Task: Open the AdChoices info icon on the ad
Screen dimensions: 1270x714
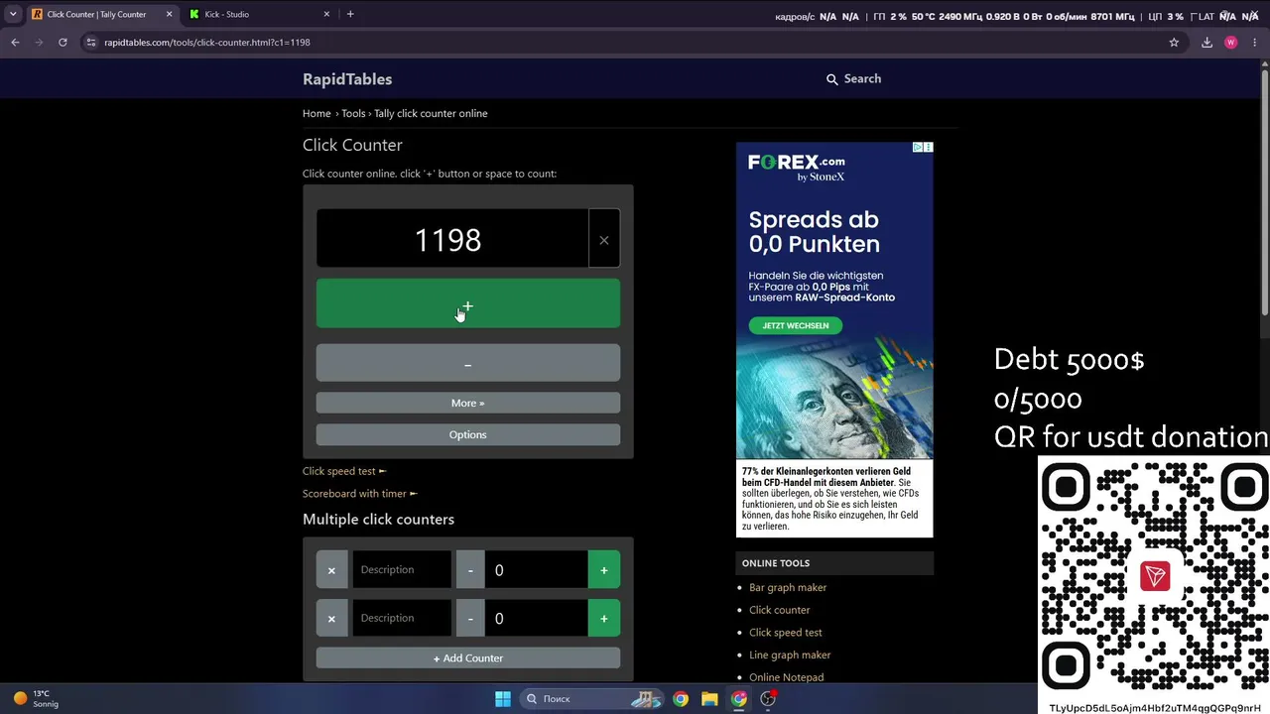Action: pos(918,147)
